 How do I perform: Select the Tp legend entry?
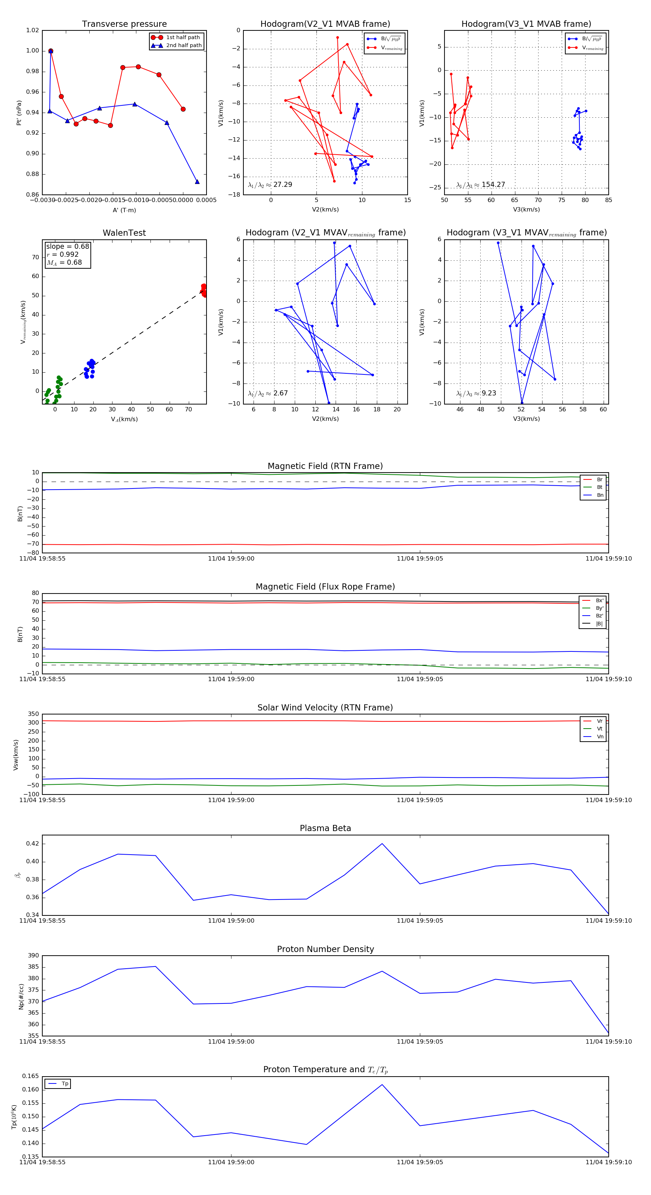[x=58, y=1084]
